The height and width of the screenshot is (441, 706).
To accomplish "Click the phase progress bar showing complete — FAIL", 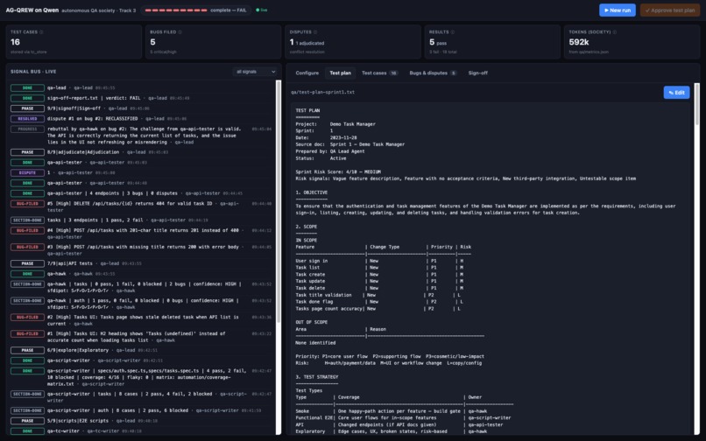I will pos(195,10).
